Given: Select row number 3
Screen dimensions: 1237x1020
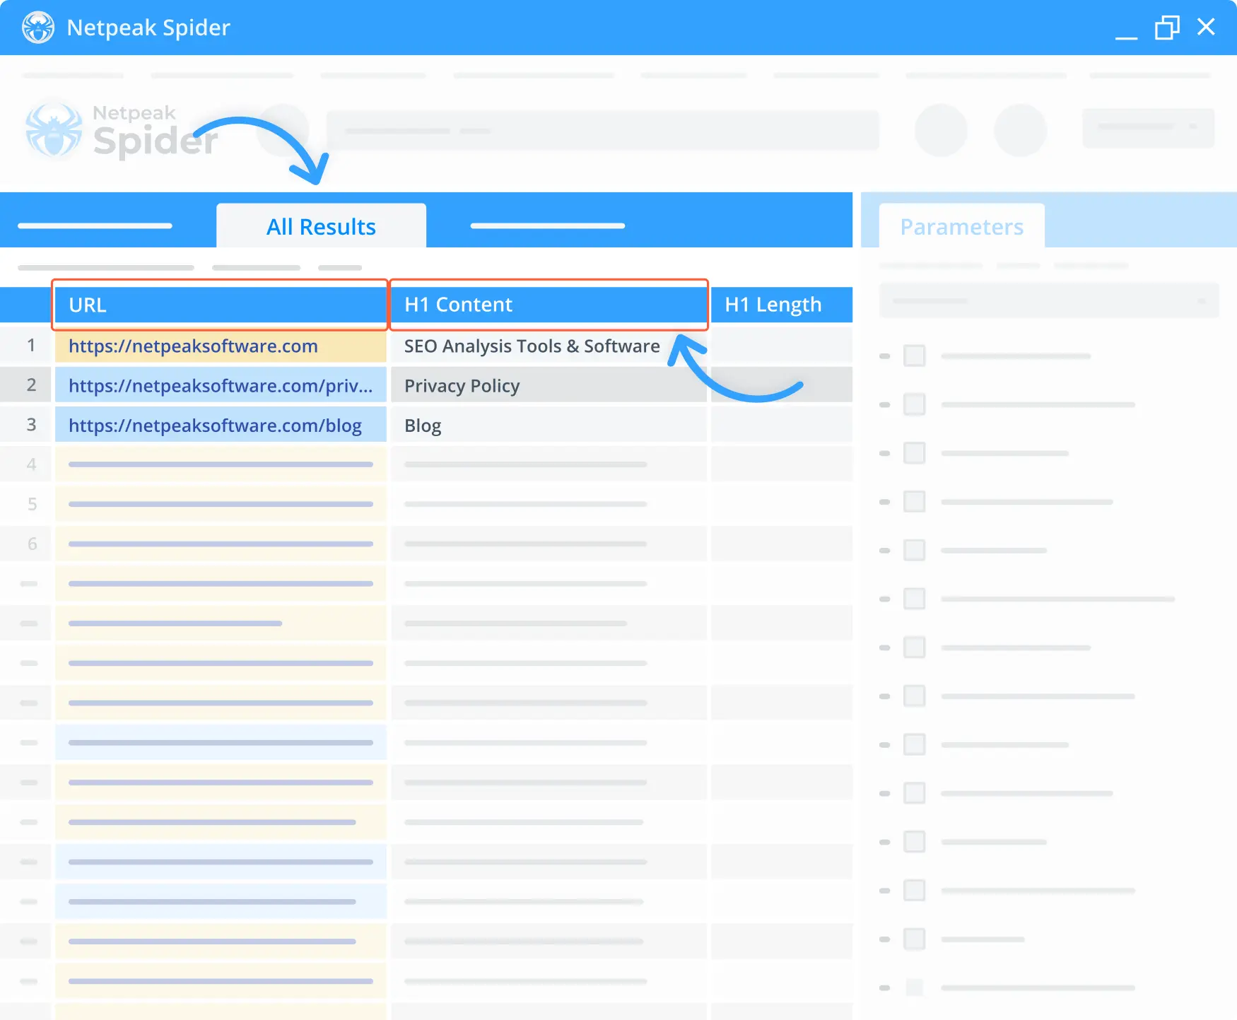Looking at the screenshot, I should click(26, 425).
